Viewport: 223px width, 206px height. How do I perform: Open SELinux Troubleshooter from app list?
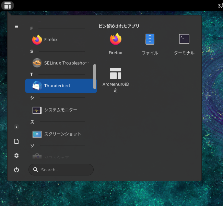61,63
